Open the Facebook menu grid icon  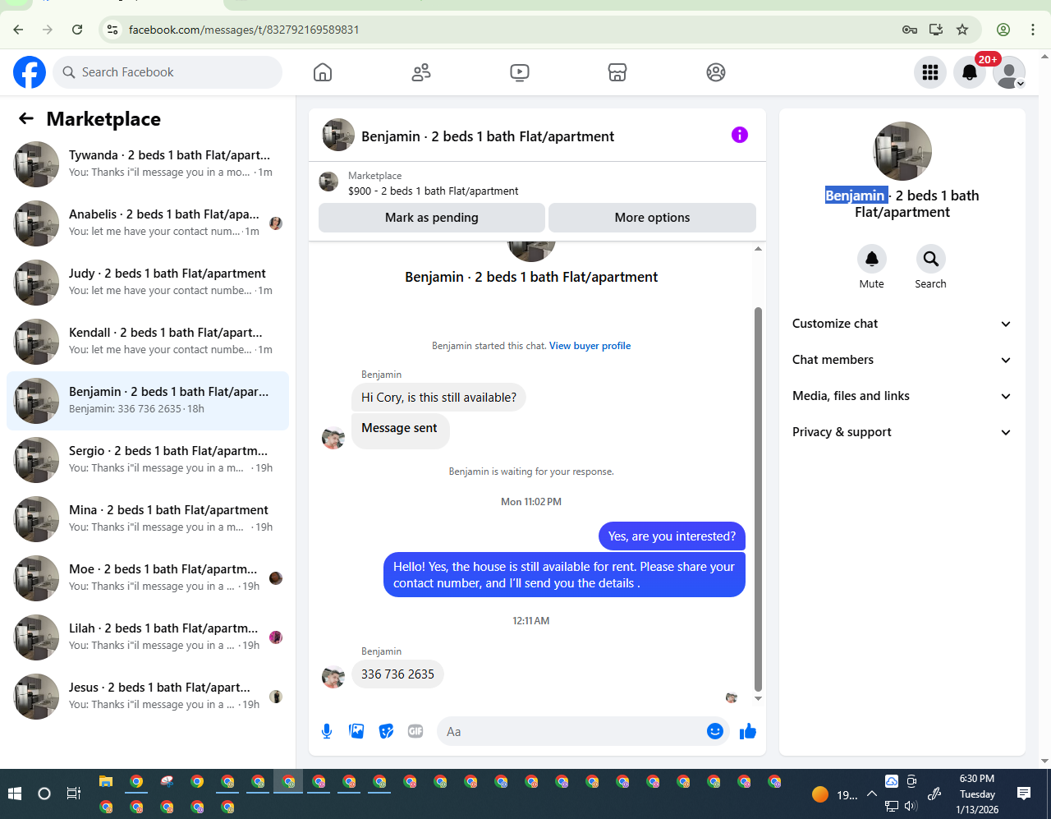(x=930, y=72)
